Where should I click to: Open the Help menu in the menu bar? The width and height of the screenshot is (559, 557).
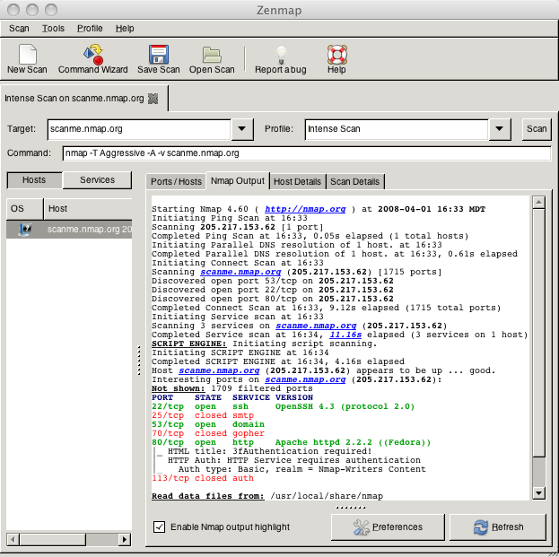pyautogui.click(x=125, y=28)
